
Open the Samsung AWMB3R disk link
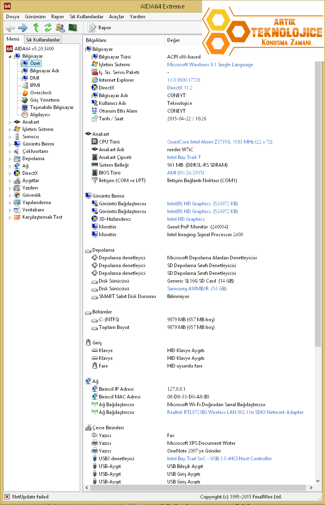pyautogui.click(x=197, y=289)
